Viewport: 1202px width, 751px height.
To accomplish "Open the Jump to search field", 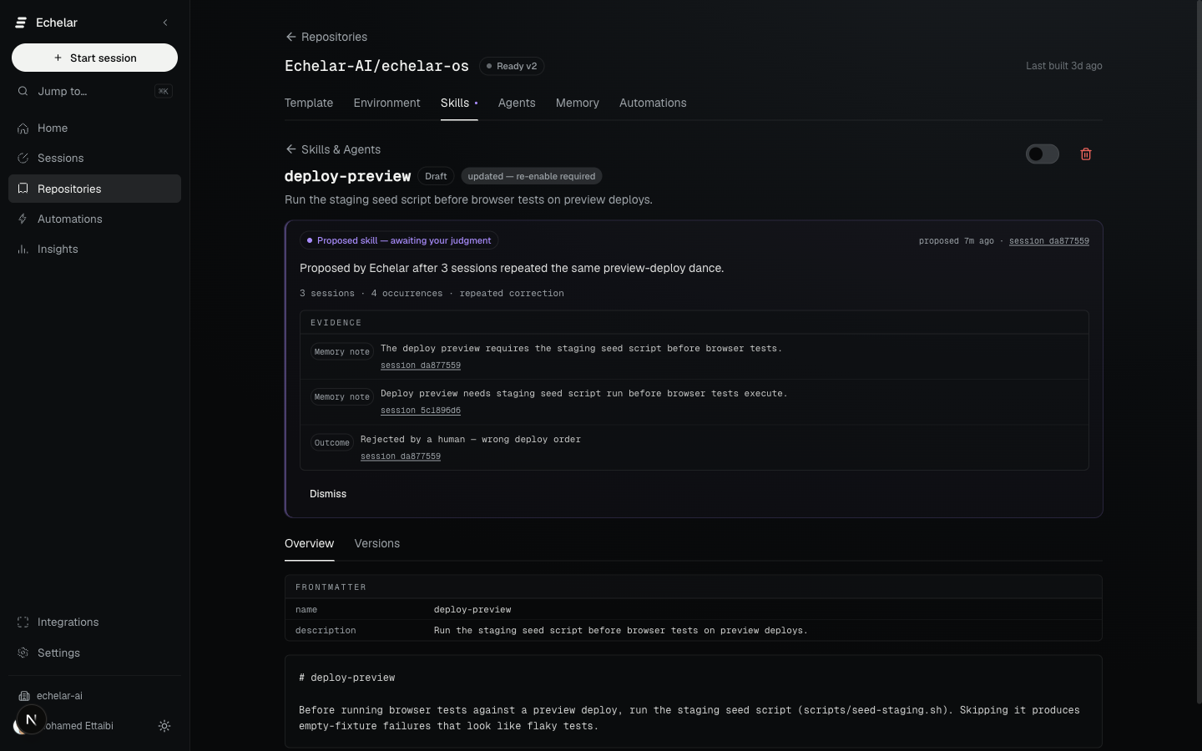I will (94, 91).
